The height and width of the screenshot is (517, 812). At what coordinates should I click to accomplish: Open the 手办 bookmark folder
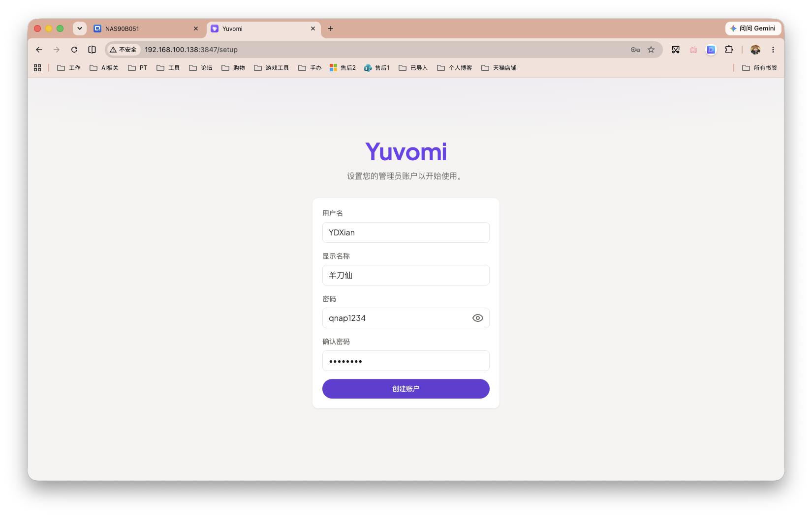(x=310, y=68)
